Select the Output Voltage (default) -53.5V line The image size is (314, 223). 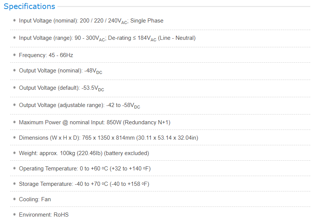pos(62,88)
